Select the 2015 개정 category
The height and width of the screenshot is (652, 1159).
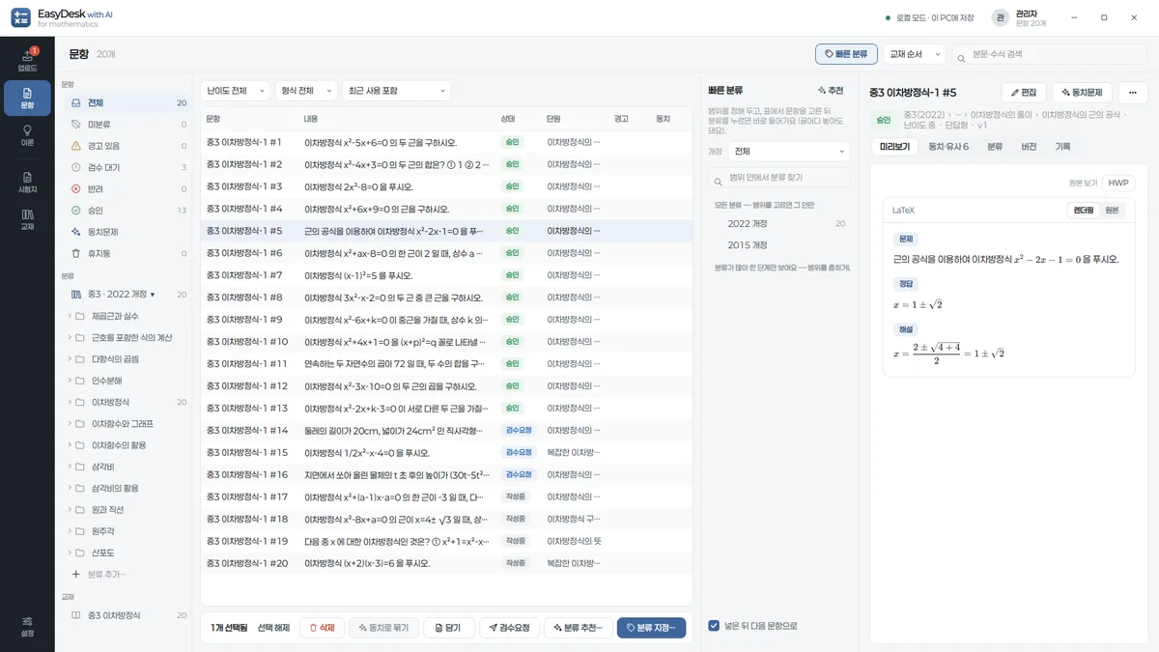click(748, 245)
